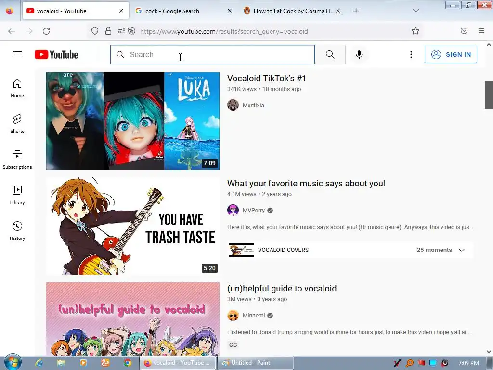Go to the YouTube logo homepage
The width and height of the screenshot is (493, 370).
click(x=56, y=54)
